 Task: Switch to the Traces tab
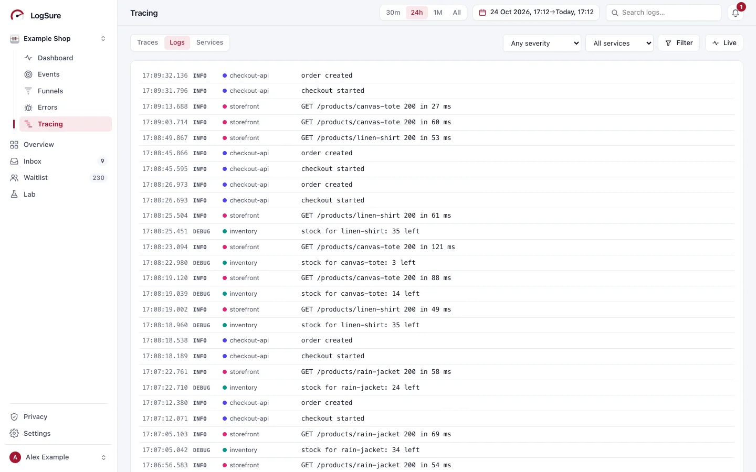148,42
